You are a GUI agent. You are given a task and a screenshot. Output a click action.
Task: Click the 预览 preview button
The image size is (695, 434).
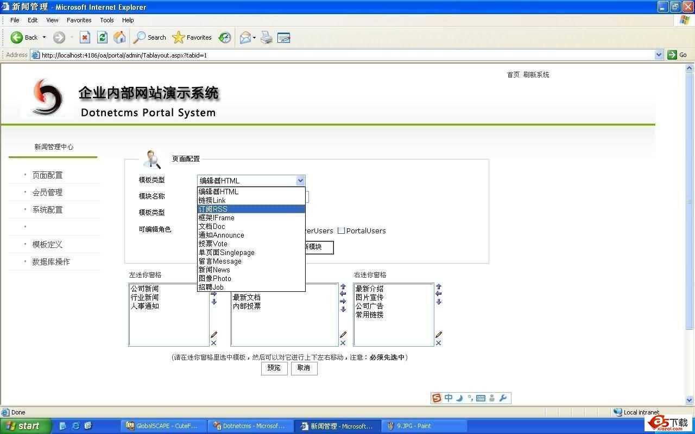274,368
